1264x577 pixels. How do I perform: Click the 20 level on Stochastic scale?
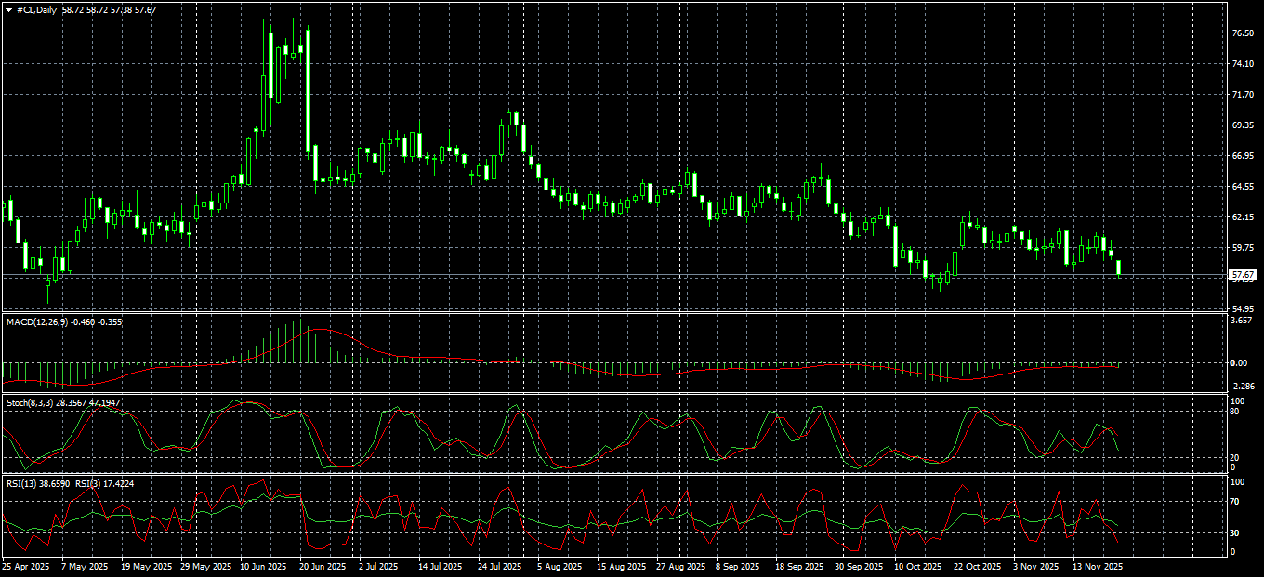[1235, 458]
